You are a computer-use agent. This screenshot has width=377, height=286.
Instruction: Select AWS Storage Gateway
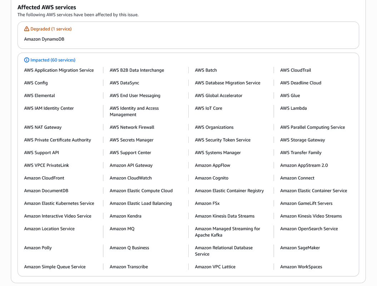tap(302, 140)
